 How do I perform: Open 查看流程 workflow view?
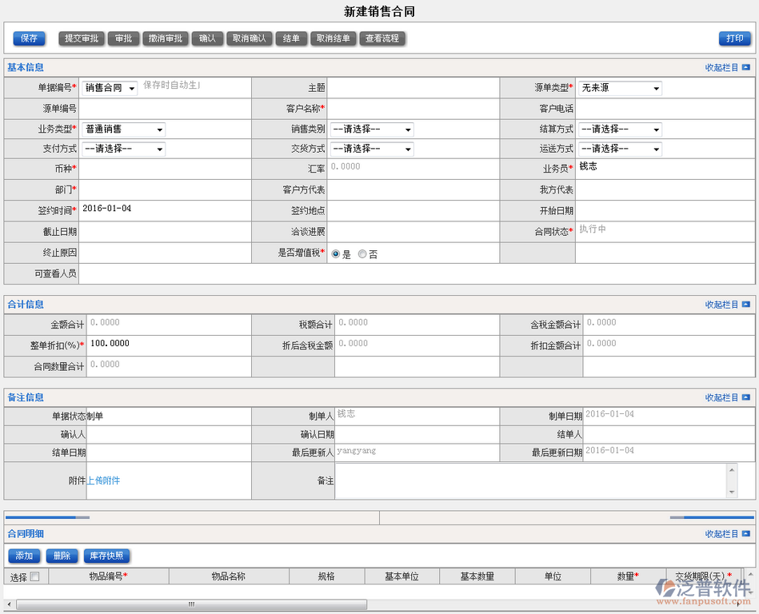[382, 38]
